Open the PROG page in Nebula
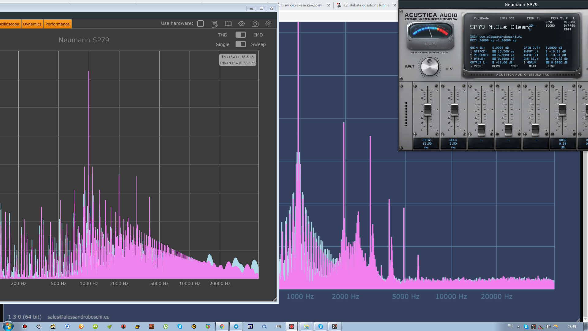588x331 pixels. pos(477,66)
